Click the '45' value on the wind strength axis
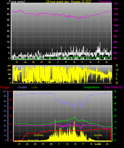The width and height of the screenshot is (124, 148). point(8,9)
